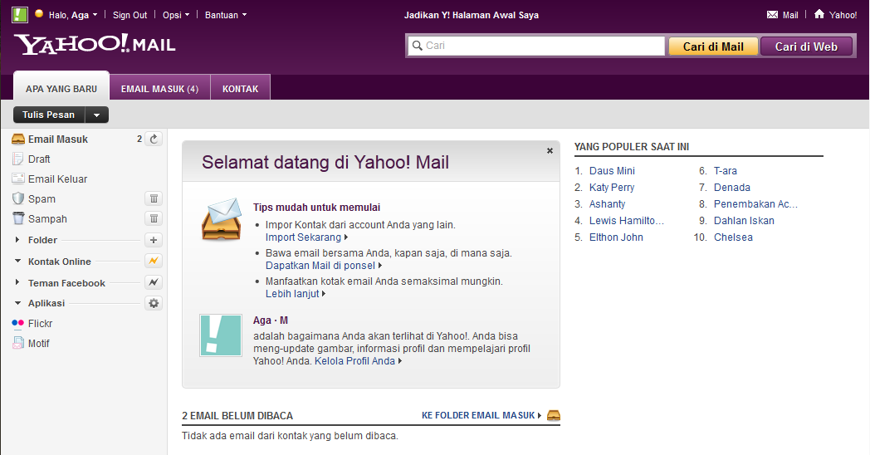Screen dimensions: 870x455
Task: Click trending topic T-ara
Action: (x=726, y=170)
